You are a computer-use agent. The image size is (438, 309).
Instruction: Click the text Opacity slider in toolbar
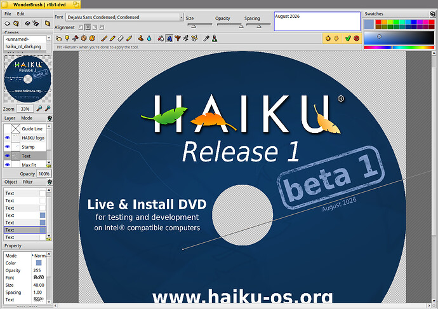[x=230, y=25]
